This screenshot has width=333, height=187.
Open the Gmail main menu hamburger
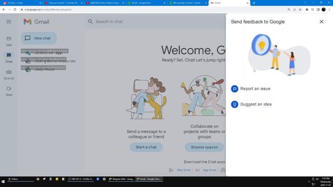point(9,22)
